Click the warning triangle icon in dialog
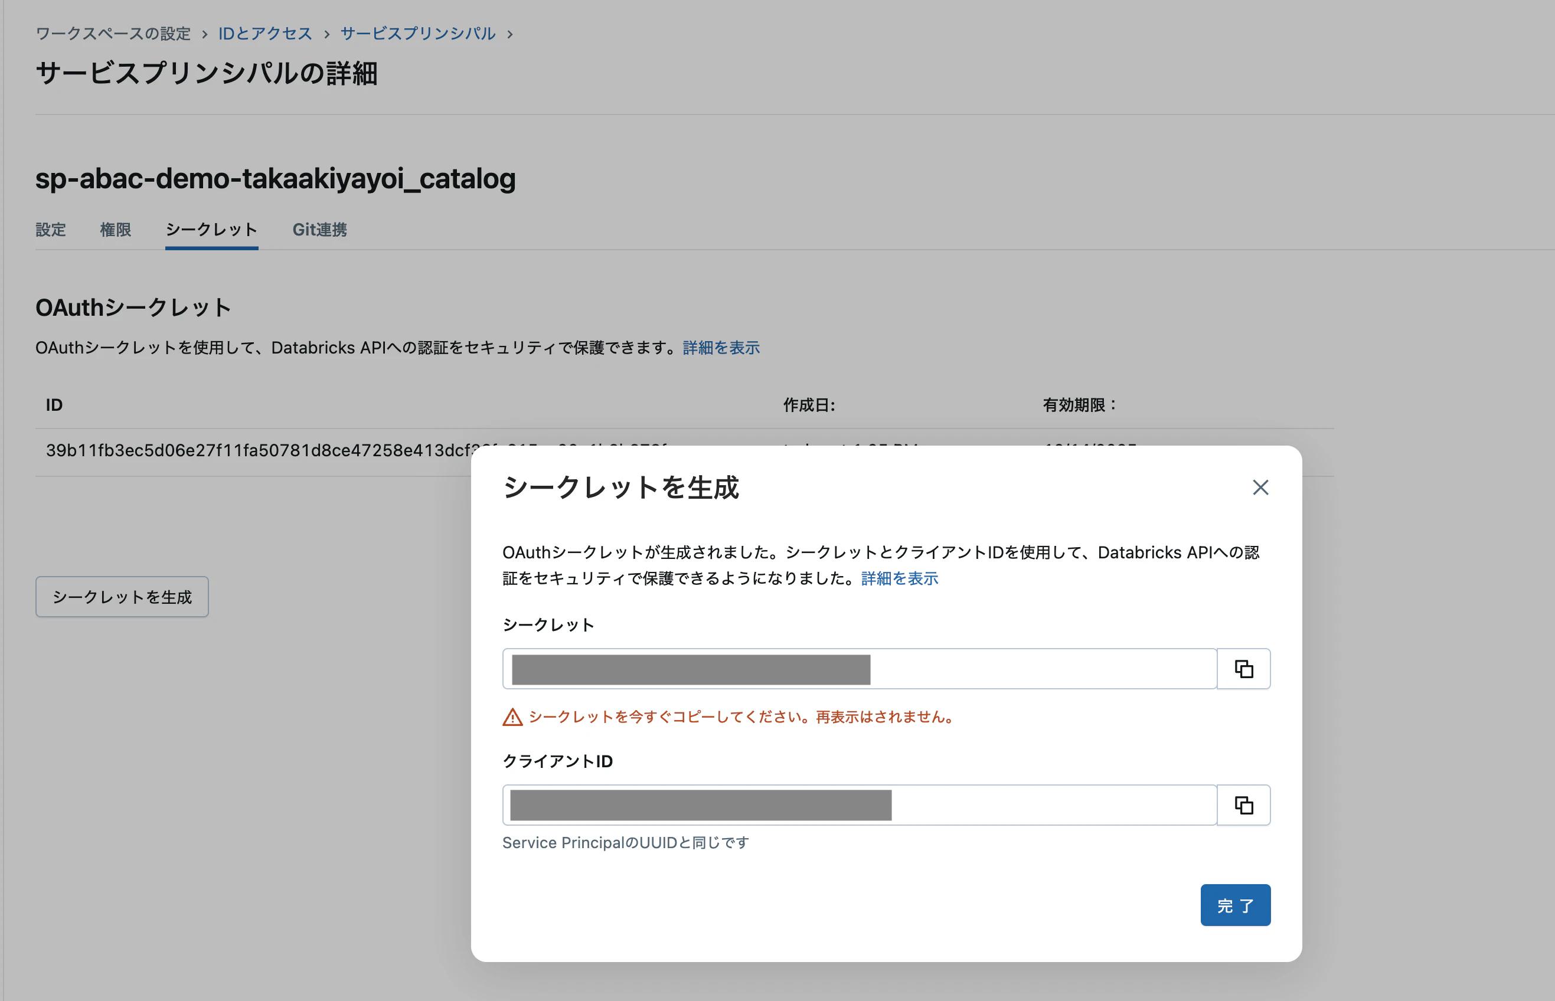 [512, 717]
